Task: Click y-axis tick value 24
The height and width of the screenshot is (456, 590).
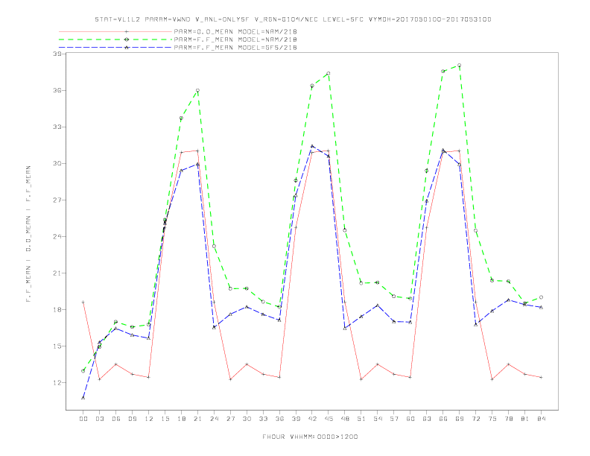Action: (x=57, y=236)
